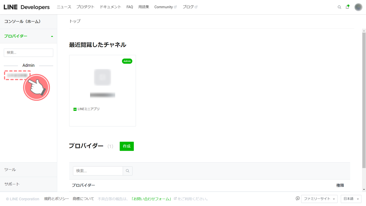Click the vertical page scrollbar

364,100
